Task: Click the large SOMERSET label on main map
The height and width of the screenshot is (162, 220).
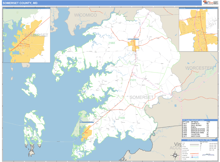Action: coord(141,97)
